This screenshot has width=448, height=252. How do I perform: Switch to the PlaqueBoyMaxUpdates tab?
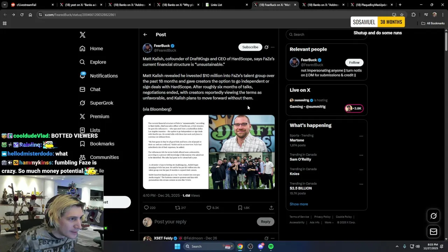pyautogui.click(x=372, y=5)
